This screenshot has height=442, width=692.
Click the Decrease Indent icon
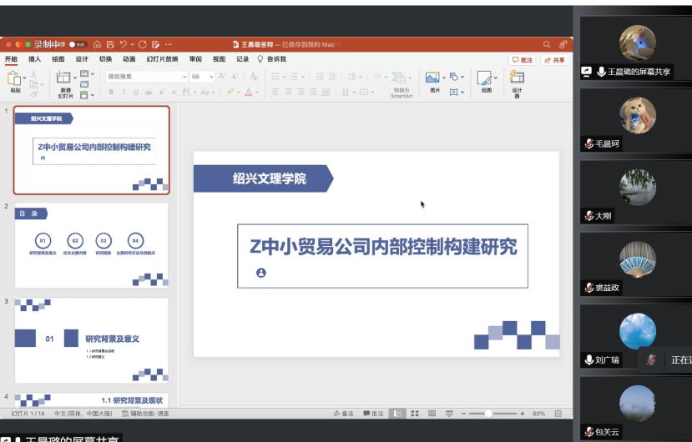(320, 77)
